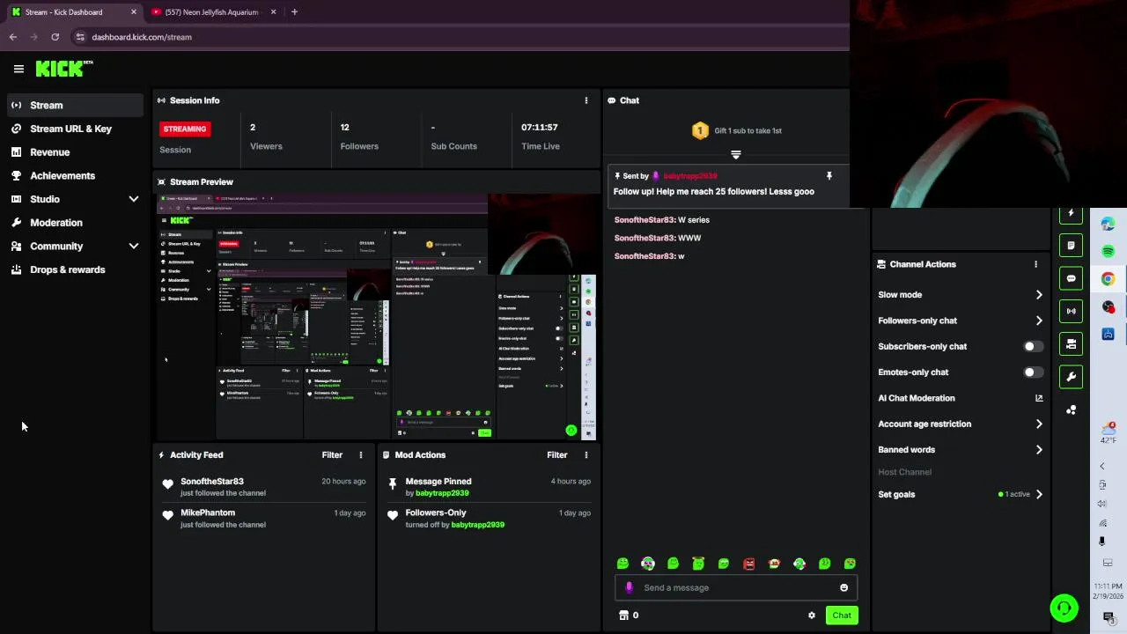Open the green headset support button
This screenshot has height=634, width=1127.
(1064, 608)
